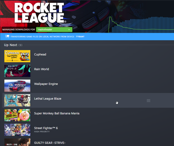Select the Wallpaper Engine title text
Viewport: 174px width, 146px height.
46,84
